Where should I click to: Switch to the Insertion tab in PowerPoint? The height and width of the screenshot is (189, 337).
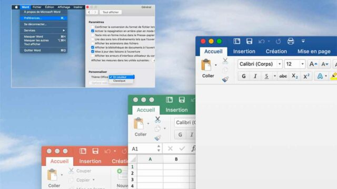tap(90, 161)
